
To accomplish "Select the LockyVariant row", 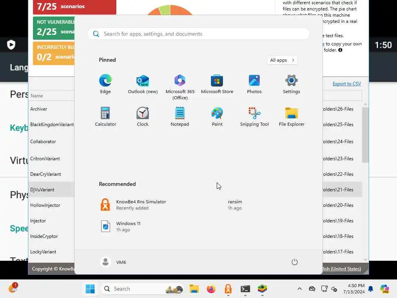I will point(43,251).
